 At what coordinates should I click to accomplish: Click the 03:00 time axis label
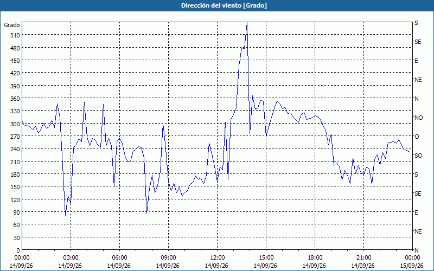[x=70, y=258]
